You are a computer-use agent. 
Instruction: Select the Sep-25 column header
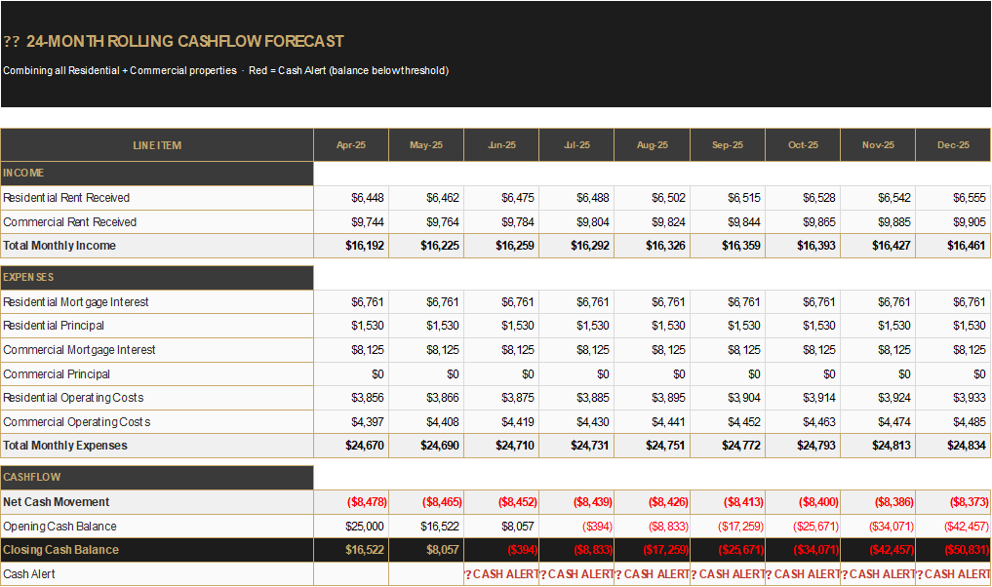[x=728, y=145]
